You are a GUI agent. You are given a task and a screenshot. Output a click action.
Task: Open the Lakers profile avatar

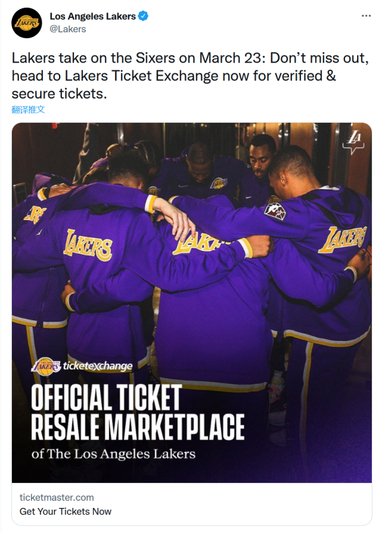(27, 23)
